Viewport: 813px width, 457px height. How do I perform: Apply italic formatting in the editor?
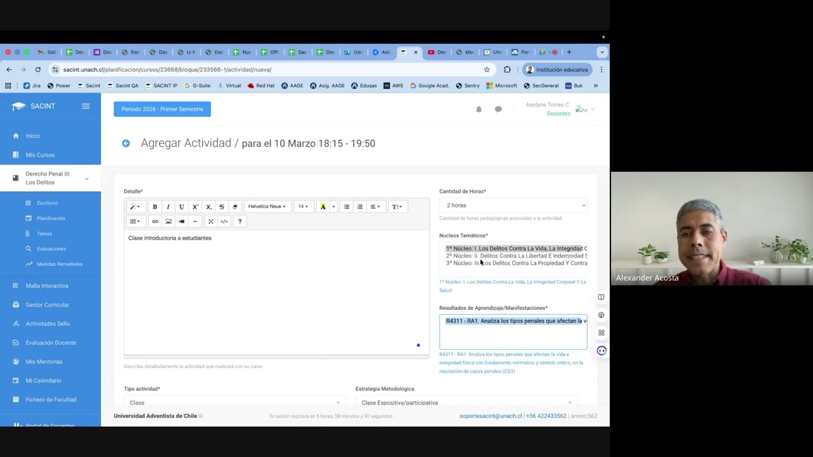point(168,206)
